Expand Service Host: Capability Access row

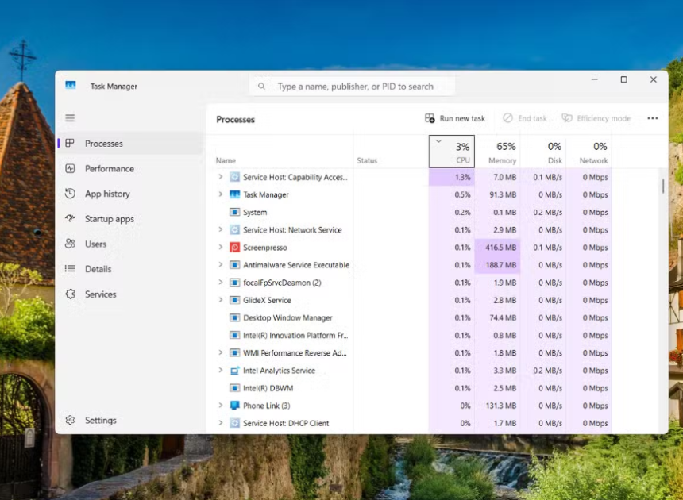click(221, 177)
